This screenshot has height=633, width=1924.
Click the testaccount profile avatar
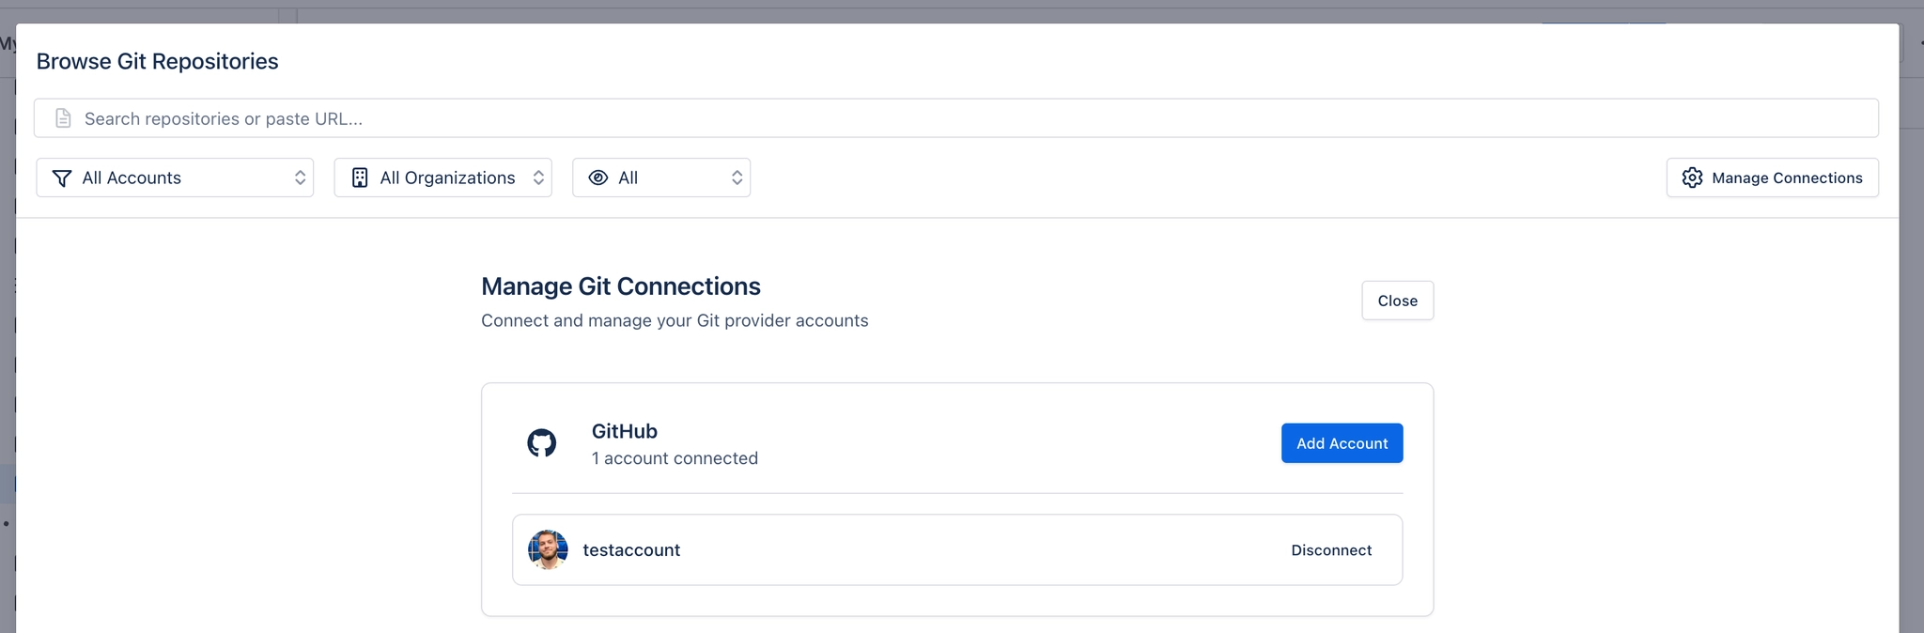click(549, 549)
